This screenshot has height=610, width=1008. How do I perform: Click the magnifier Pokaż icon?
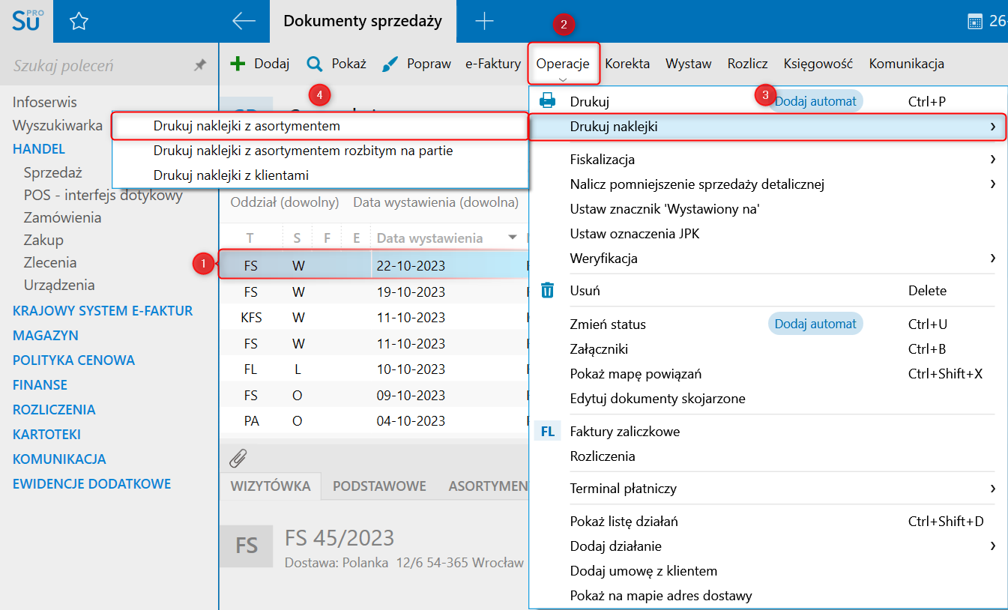coord(315,64)
